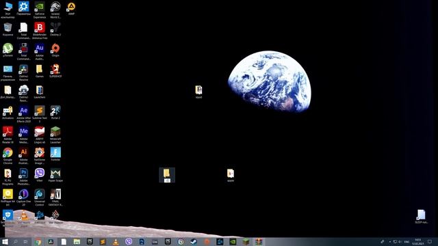
Task: Launch Minecraft Launcher from the desktop
Action: [x=55, y=135]
